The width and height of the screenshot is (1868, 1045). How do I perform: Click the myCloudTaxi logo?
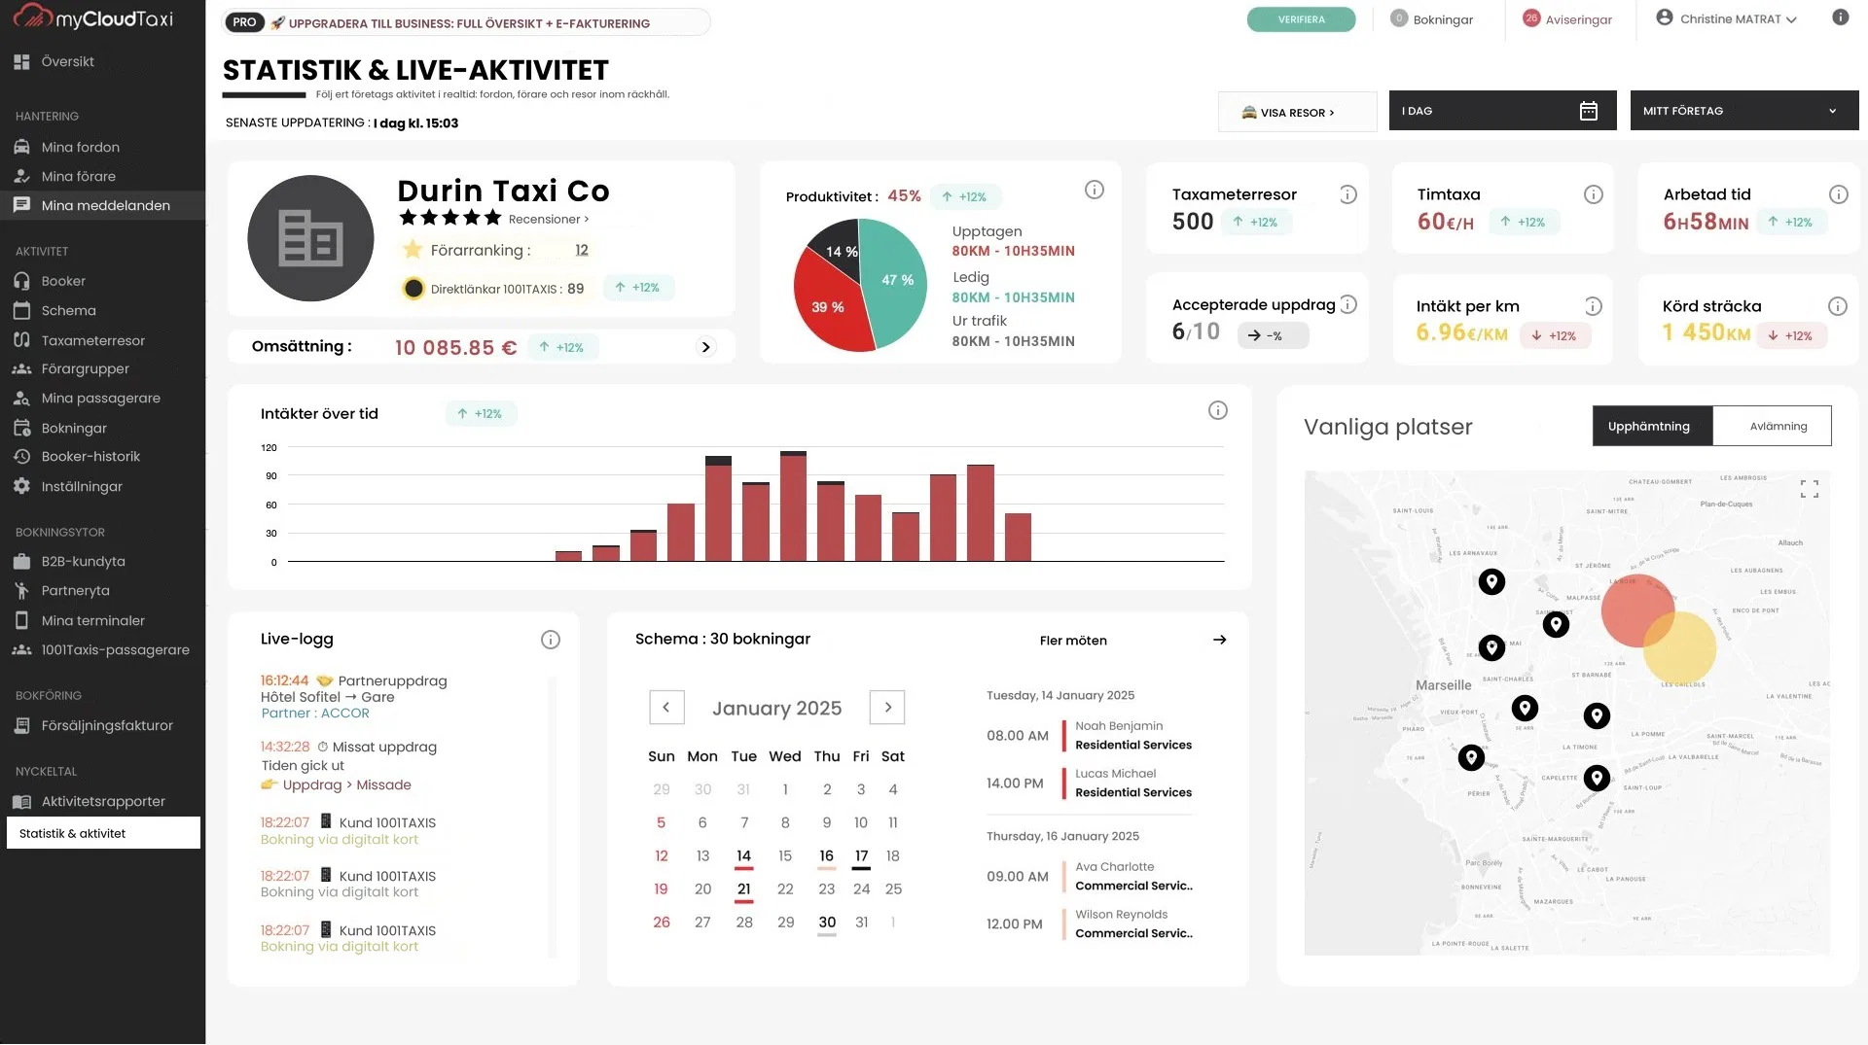(x=95, y=17)
